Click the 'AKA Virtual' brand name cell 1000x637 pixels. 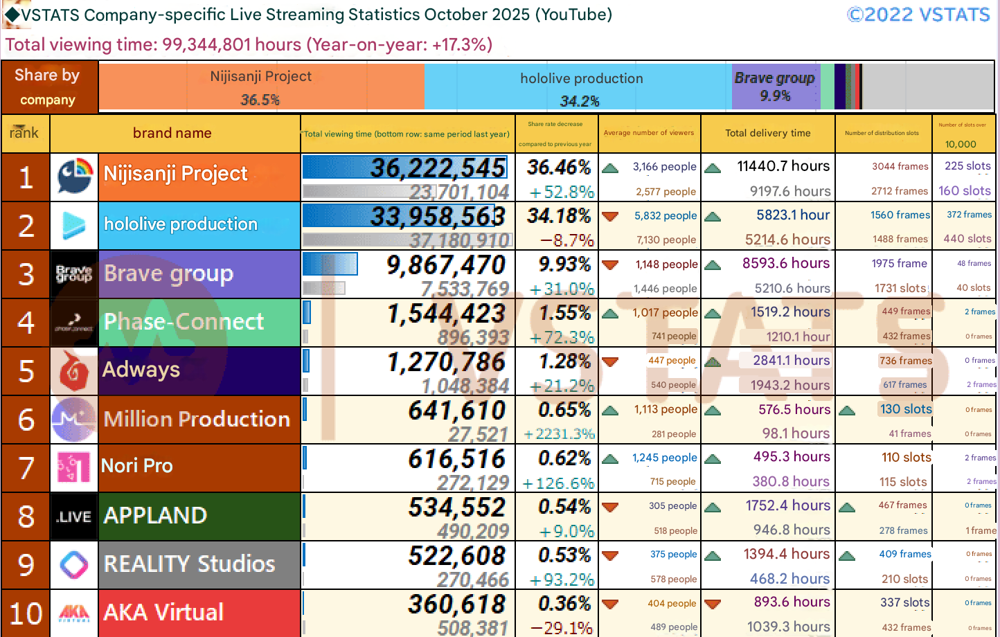pos(199,613)
